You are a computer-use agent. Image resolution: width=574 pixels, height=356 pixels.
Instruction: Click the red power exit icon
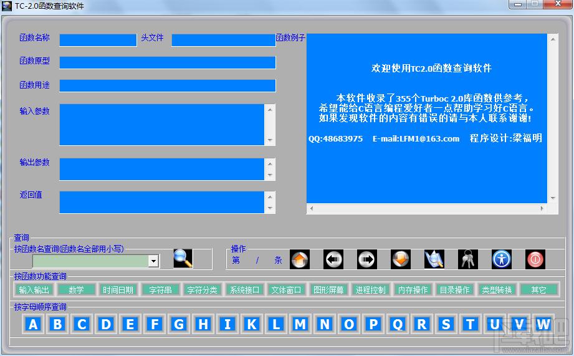click(535, 259)
